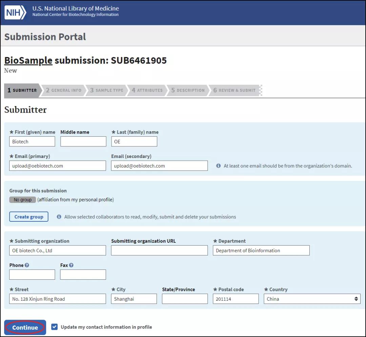This screenshot has height=337, width=366.
Task: Click the NIH logo icon
Action: [15, 12]
